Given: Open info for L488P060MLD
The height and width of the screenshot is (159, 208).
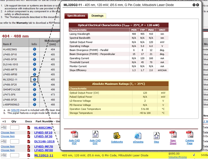Looking at the screenshot, I should click(35, 104).
